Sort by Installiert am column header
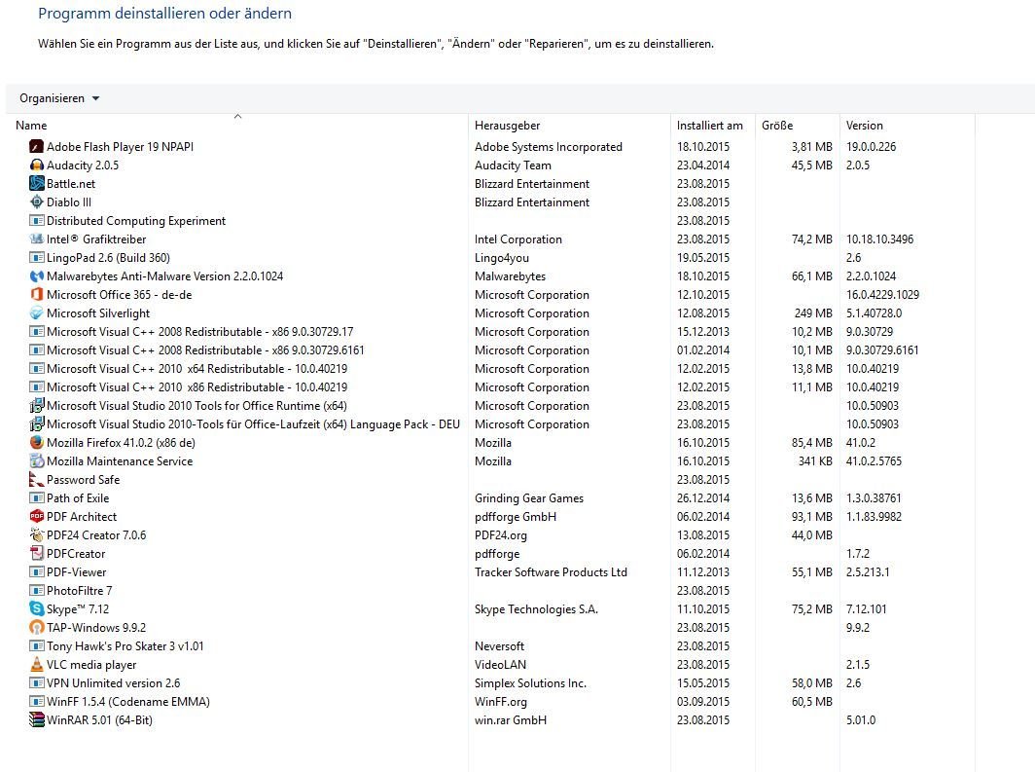This screenshot has height=772, width=1035. click(x=709, y=126)
